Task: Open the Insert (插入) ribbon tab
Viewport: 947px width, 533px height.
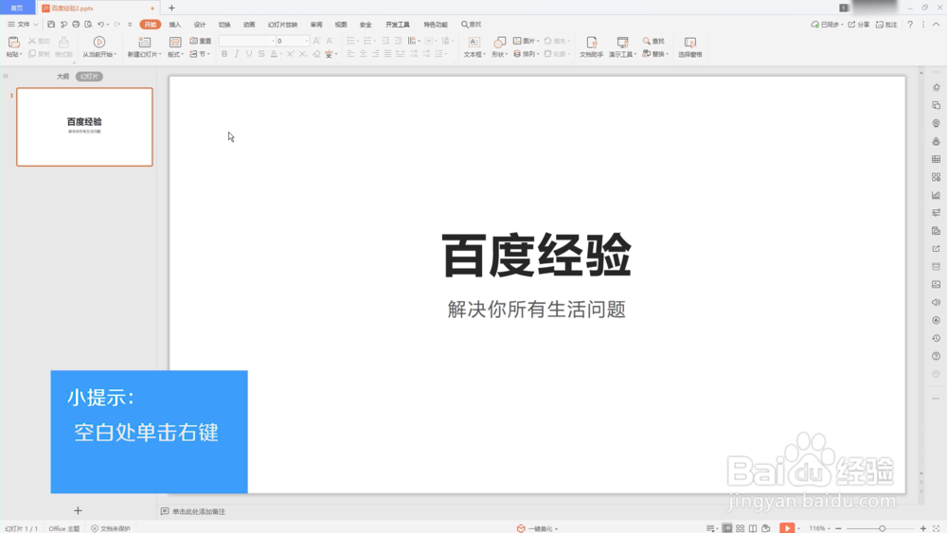Action: point(175,25)
